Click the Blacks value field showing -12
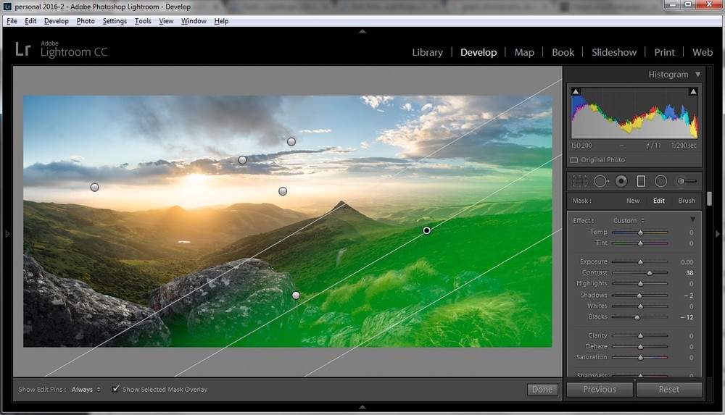725x415 pixels. point(687,317)
